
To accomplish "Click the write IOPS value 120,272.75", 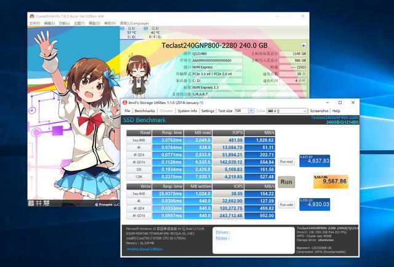I will tap(228, 208).
